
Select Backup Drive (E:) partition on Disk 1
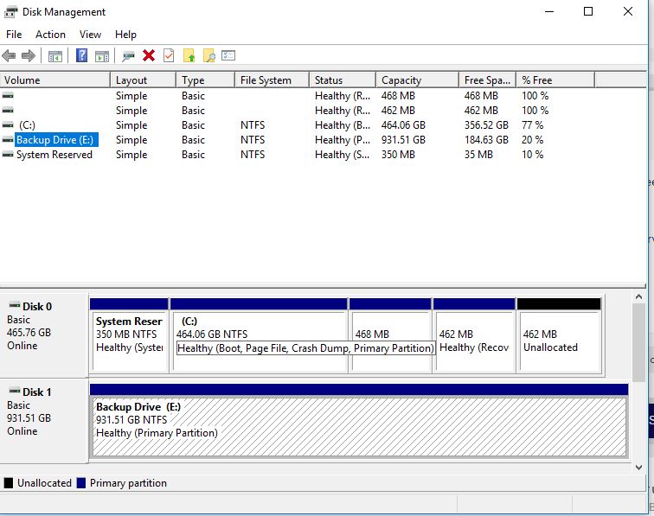click(359, 421)
